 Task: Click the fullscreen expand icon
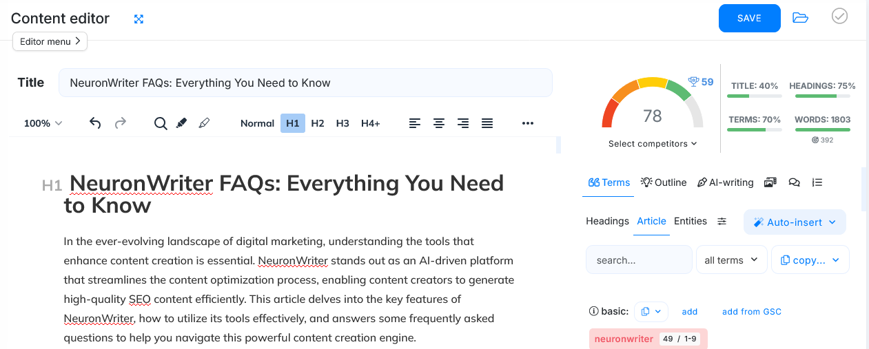tap(139, 19)
